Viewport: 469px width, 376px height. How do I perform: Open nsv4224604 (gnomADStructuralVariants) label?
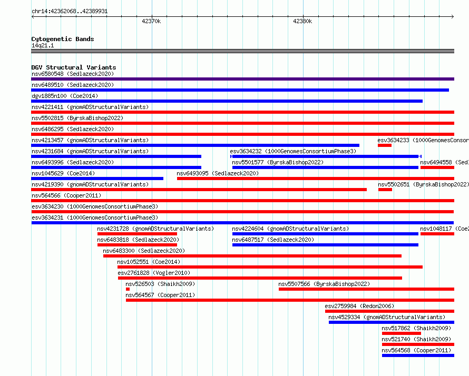pos(290,229)
